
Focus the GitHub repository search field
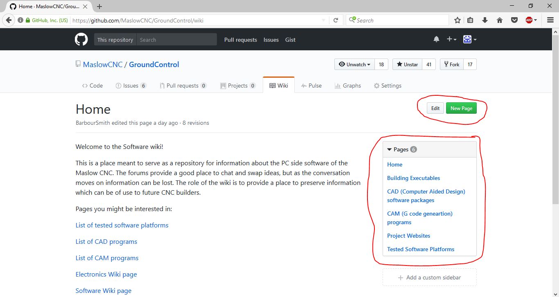(x=176, y=40)
